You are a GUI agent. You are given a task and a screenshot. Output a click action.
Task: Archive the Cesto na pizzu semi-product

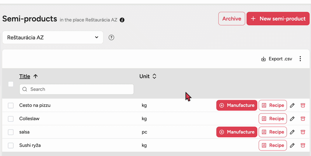[303, 105]
